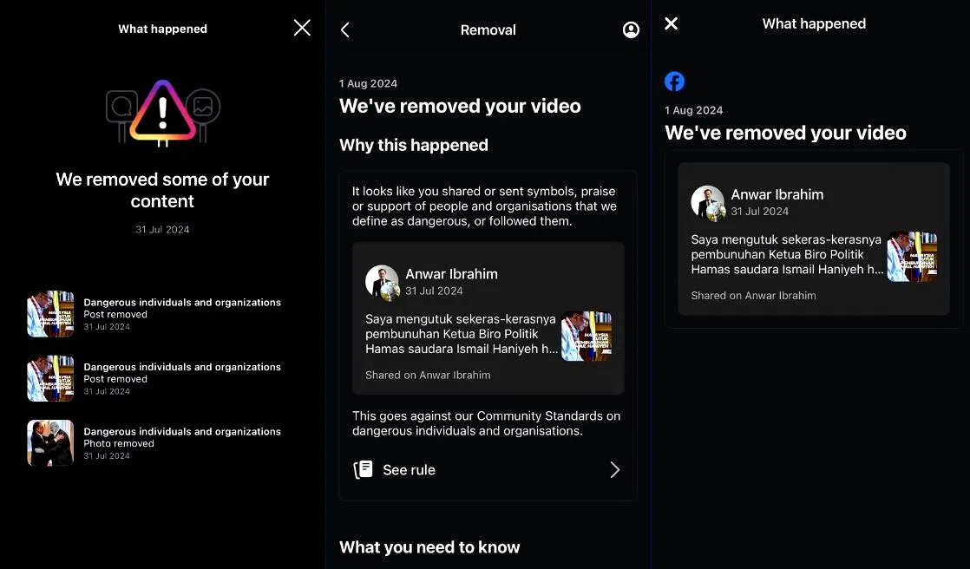Open the second removed post thumbnail

click(x=50, y=378)
